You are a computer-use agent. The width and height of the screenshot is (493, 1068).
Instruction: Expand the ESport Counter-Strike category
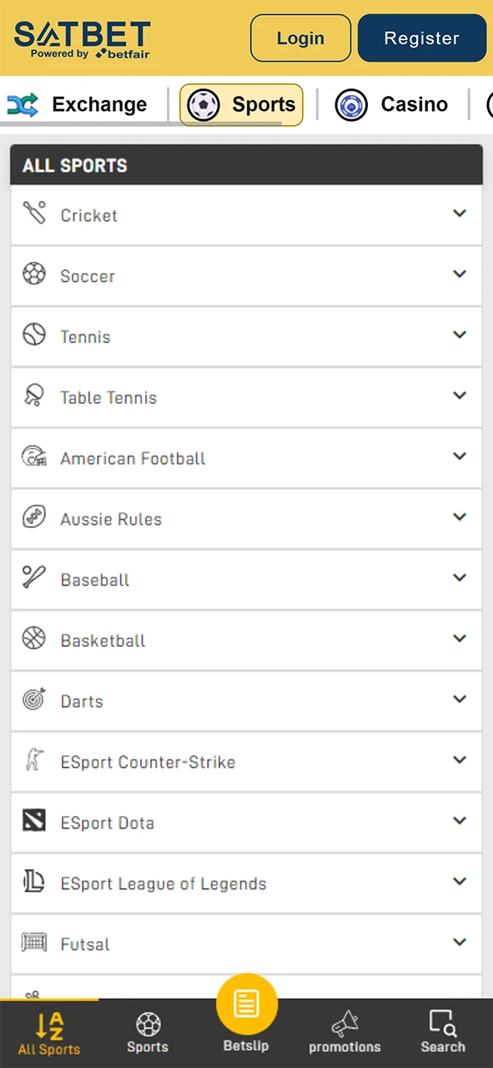tap(460, 759)
